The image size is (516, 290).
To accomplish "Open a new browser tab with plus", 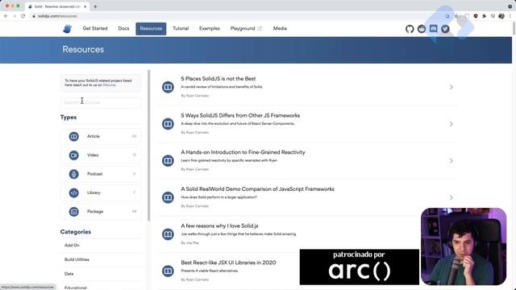I will click(95, 6).
